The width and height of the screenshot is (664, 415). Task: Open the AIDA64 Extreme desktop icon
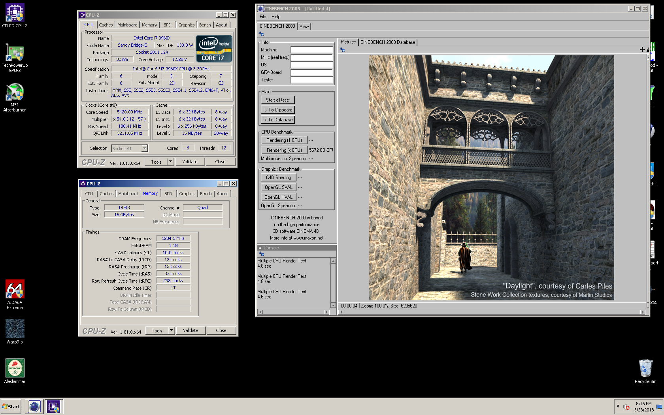tap(15, 295)
